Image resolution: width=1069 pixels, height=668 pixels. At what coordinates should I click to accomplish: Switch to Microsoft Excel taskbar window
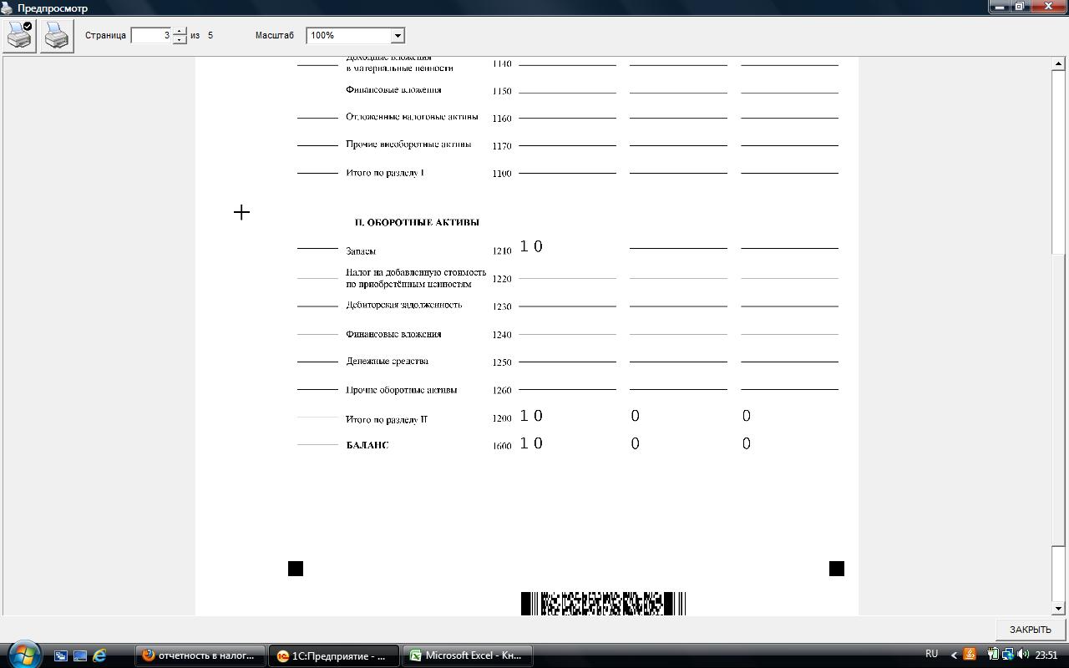point(468,655)
